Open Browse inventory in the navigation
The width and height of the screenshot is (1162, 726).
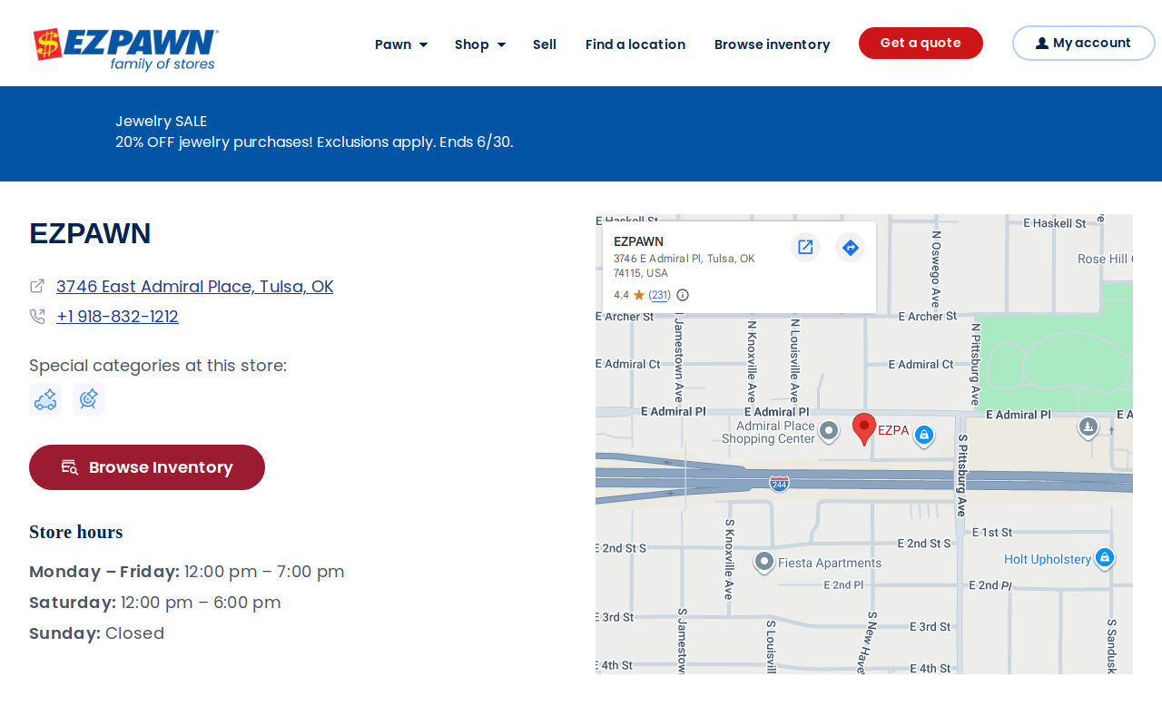pos(772,44)
